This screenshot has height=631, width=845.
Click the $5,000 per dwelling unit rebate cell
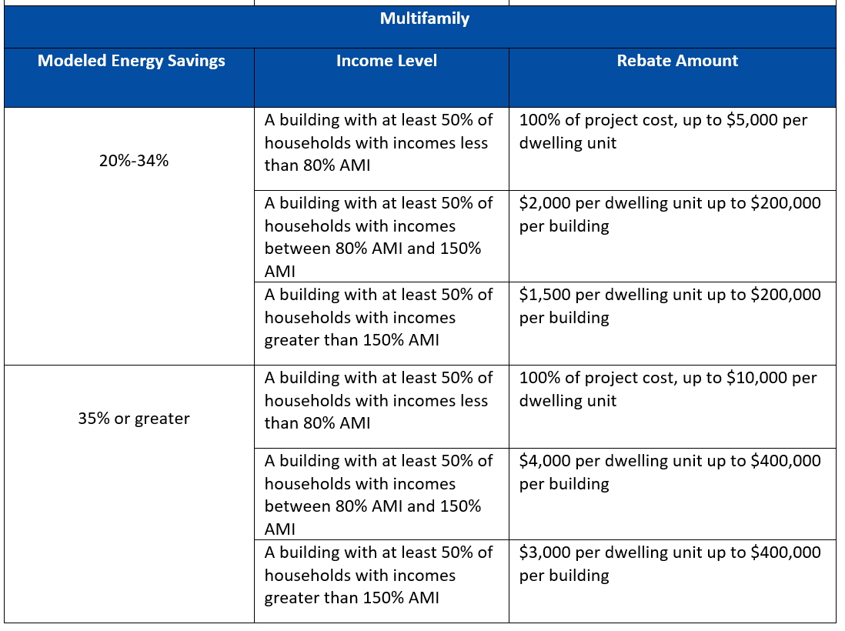676,132
